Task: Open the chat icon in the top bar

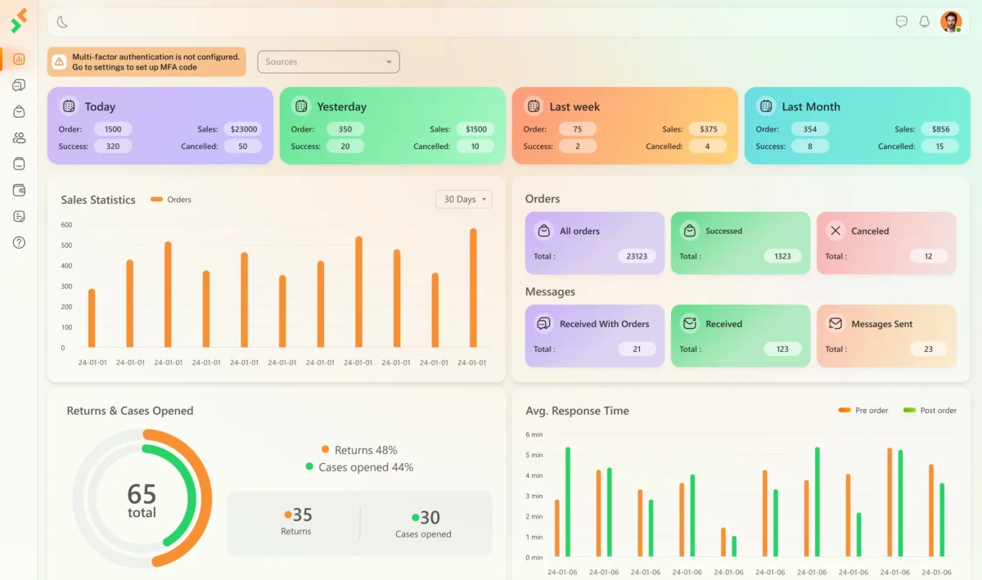Action: 902,22
